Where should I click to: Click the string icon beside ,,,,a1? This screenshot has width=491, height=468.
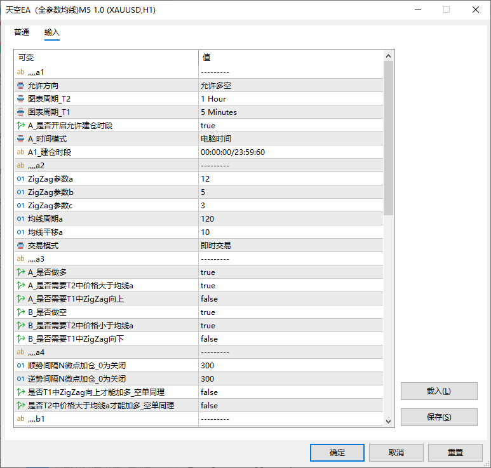point(21,72)
